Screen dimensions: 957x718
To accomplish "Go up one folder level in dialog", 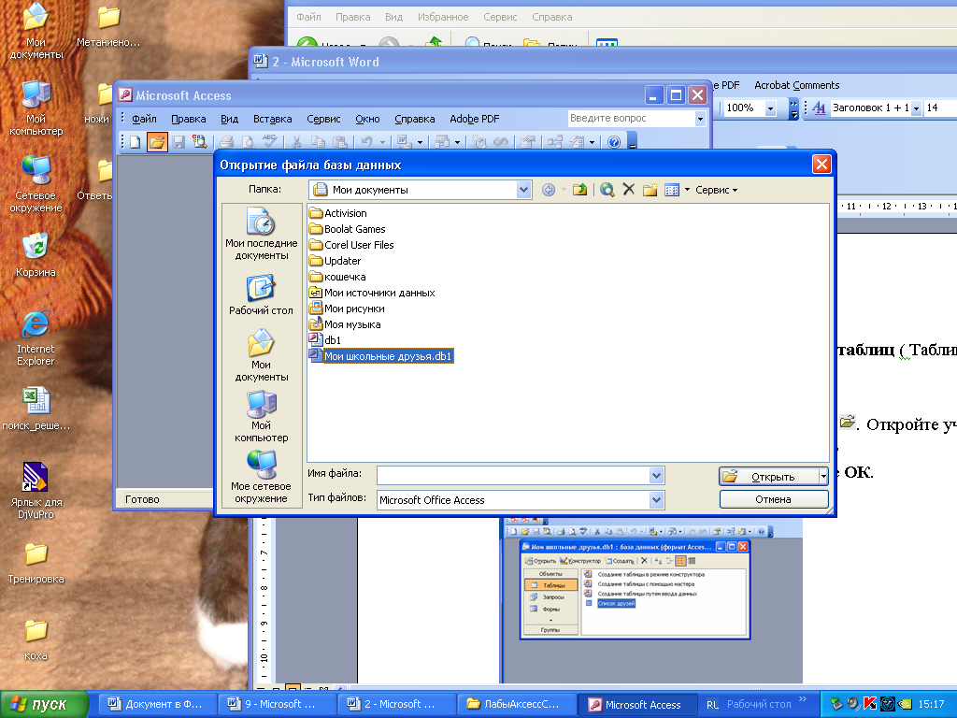I will pyautogui.click(x=579, y=190).
